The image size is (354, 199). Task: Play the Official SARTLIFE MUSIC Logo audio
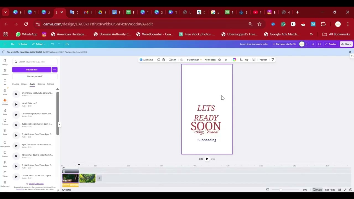16,177
